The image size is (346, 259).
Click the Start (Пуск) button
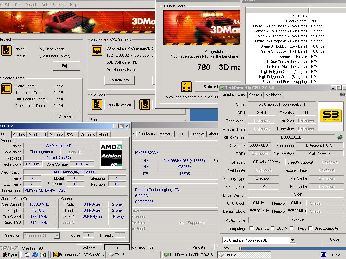9,255
